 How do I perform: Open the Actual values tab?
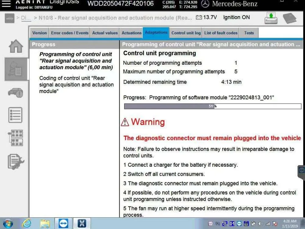point(105,33)
